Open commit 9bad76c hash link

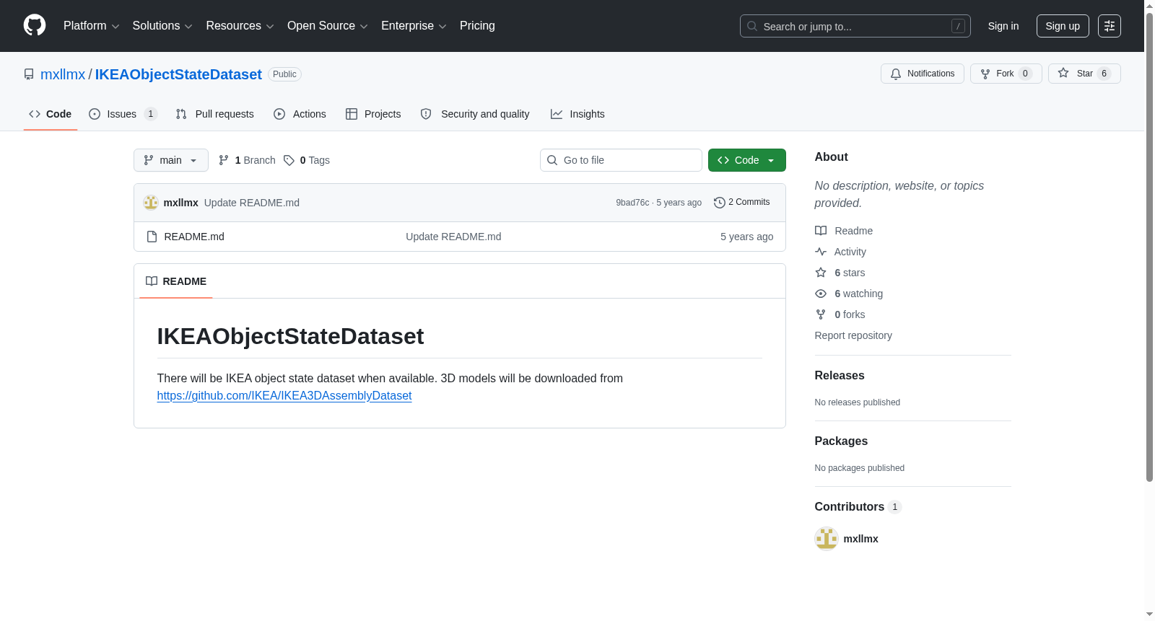[x=632, y=203]
